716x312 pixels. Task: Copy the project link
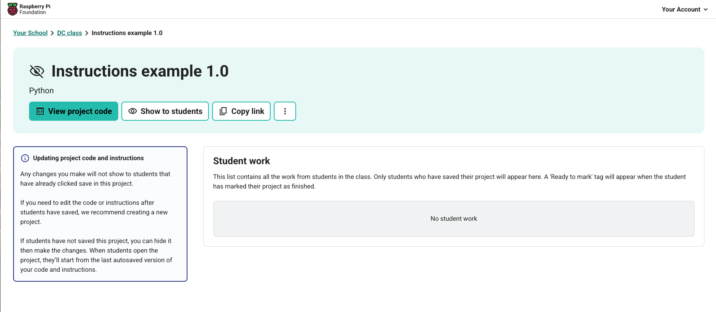241,111
